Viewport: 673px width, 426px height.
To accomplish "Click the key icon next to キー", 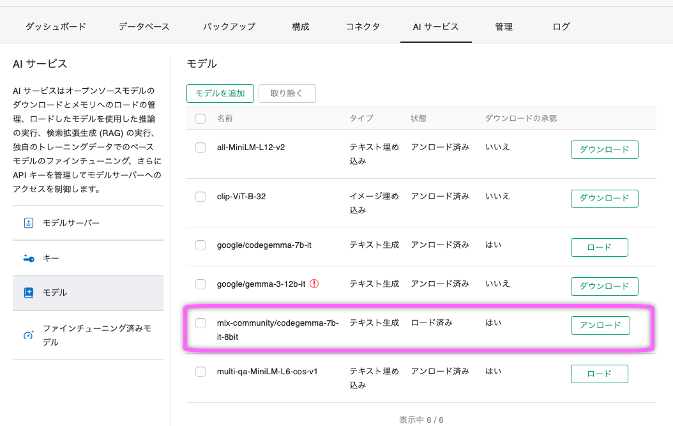I will 28,258.
